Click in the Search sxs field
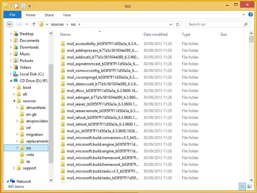The width and height of the screenshot is (257, 193). coord(215,24)
